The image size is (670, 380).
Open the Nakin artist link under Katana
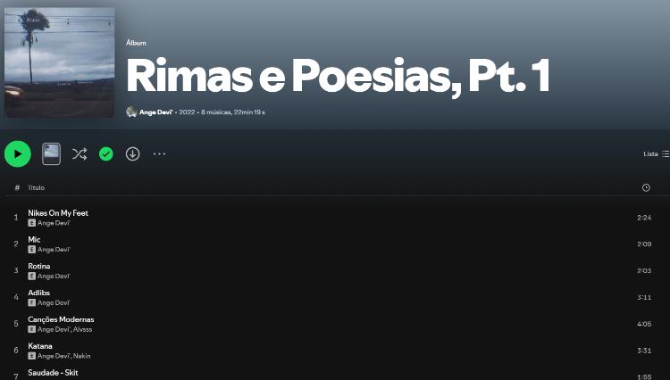click(x=81, y=356)
